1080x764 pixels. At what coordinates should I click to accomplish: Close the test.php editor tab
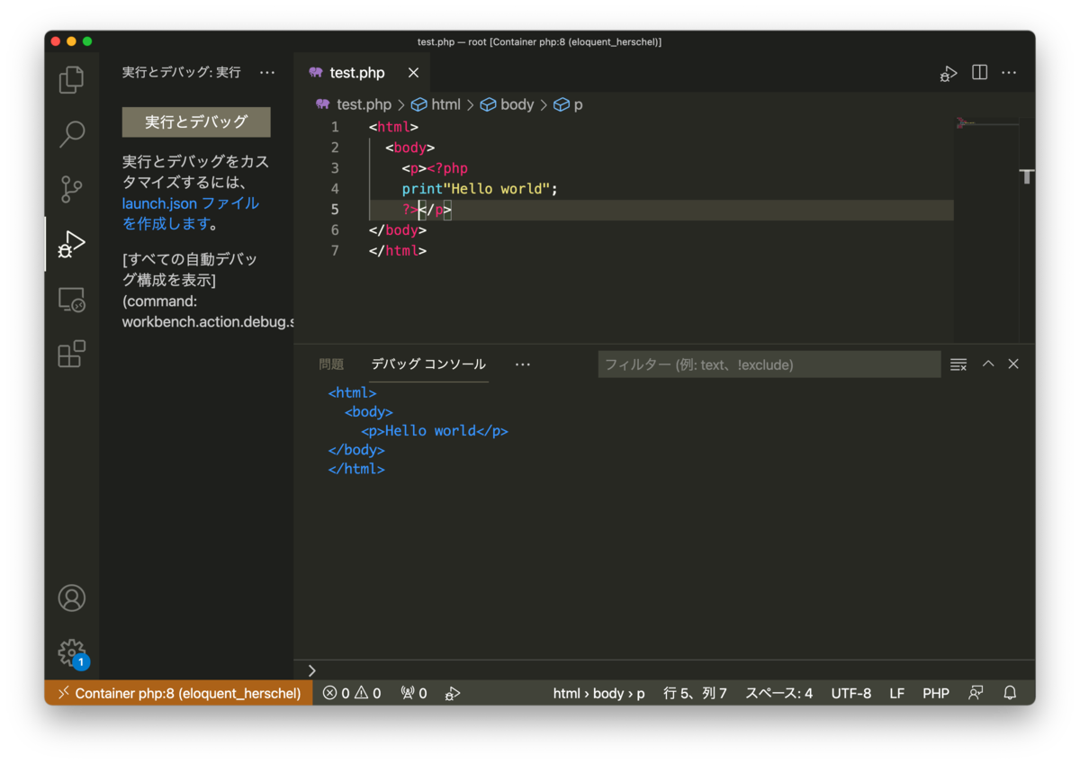coord(413,73)
